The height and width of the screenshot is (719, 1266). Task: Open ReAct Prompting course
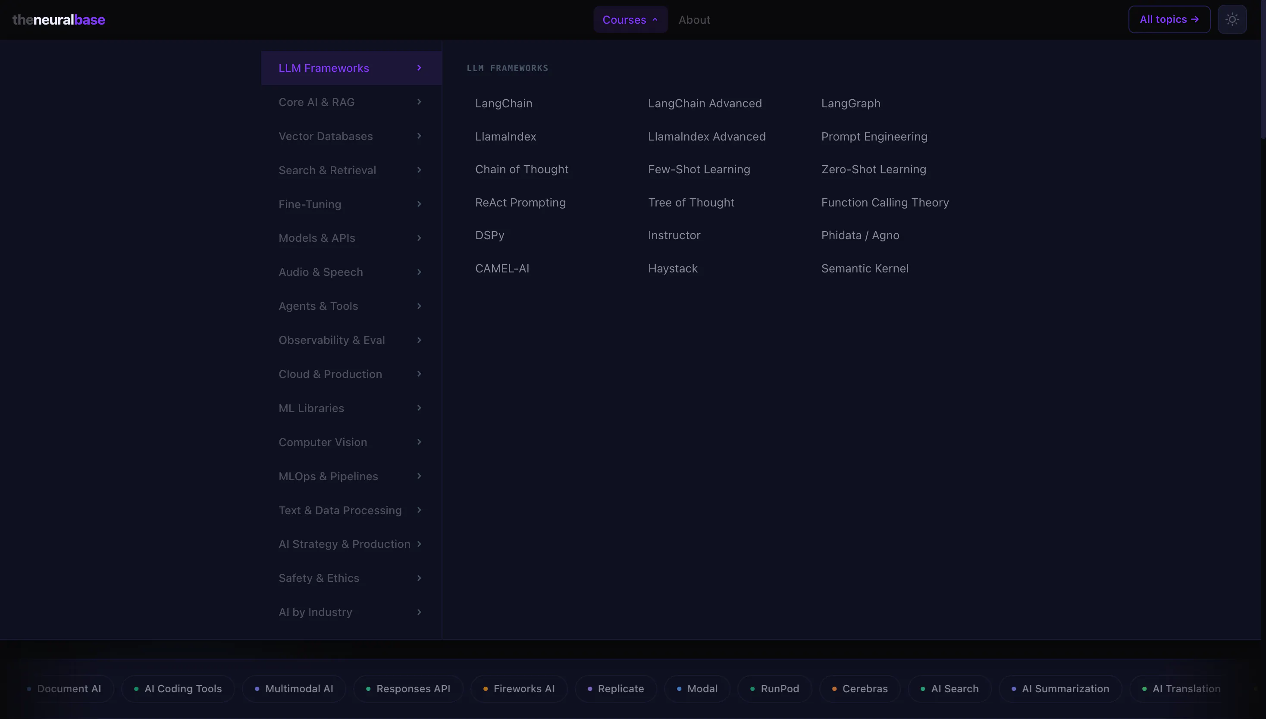[520, 203]
